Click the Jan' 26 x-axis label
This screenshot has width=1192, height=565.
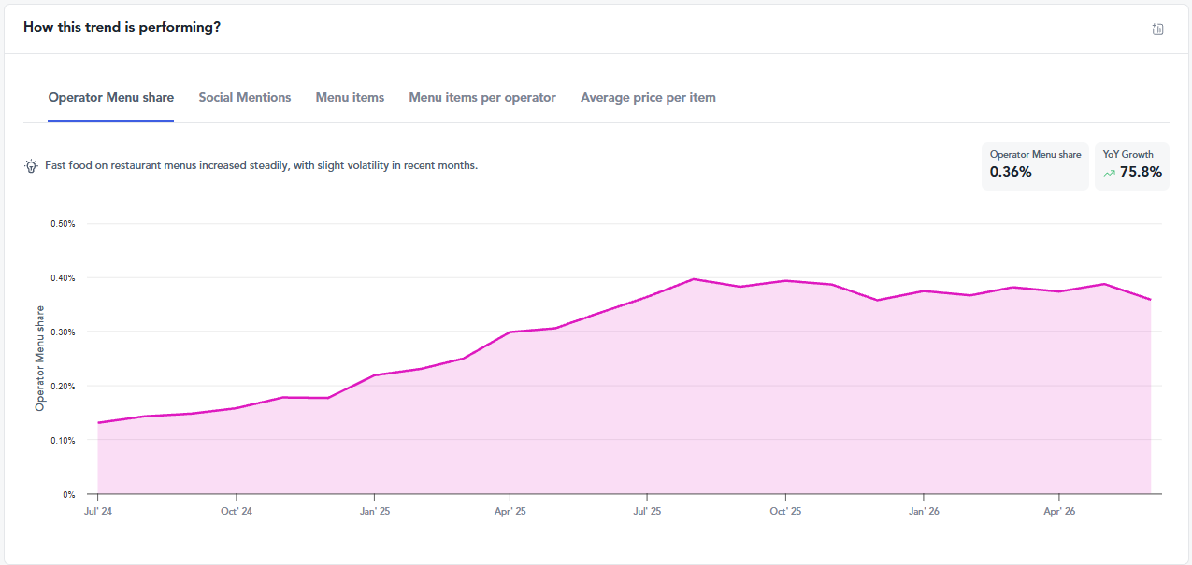click(924, 511)
